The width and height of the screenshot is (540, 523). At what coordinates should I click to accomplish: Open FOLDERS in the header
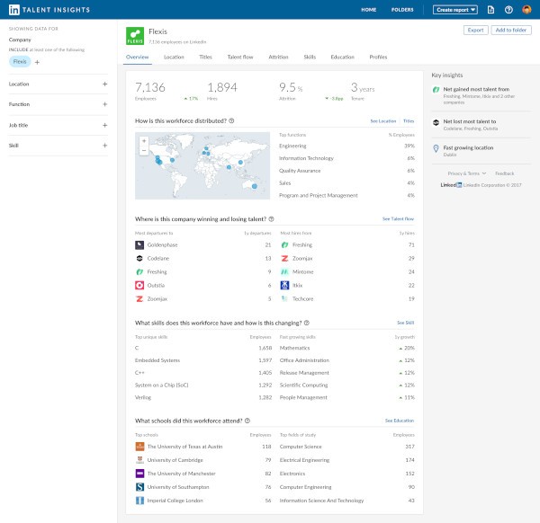coord(402,10)
